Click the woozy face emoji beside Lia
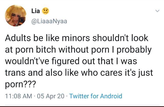 point(46,11)
